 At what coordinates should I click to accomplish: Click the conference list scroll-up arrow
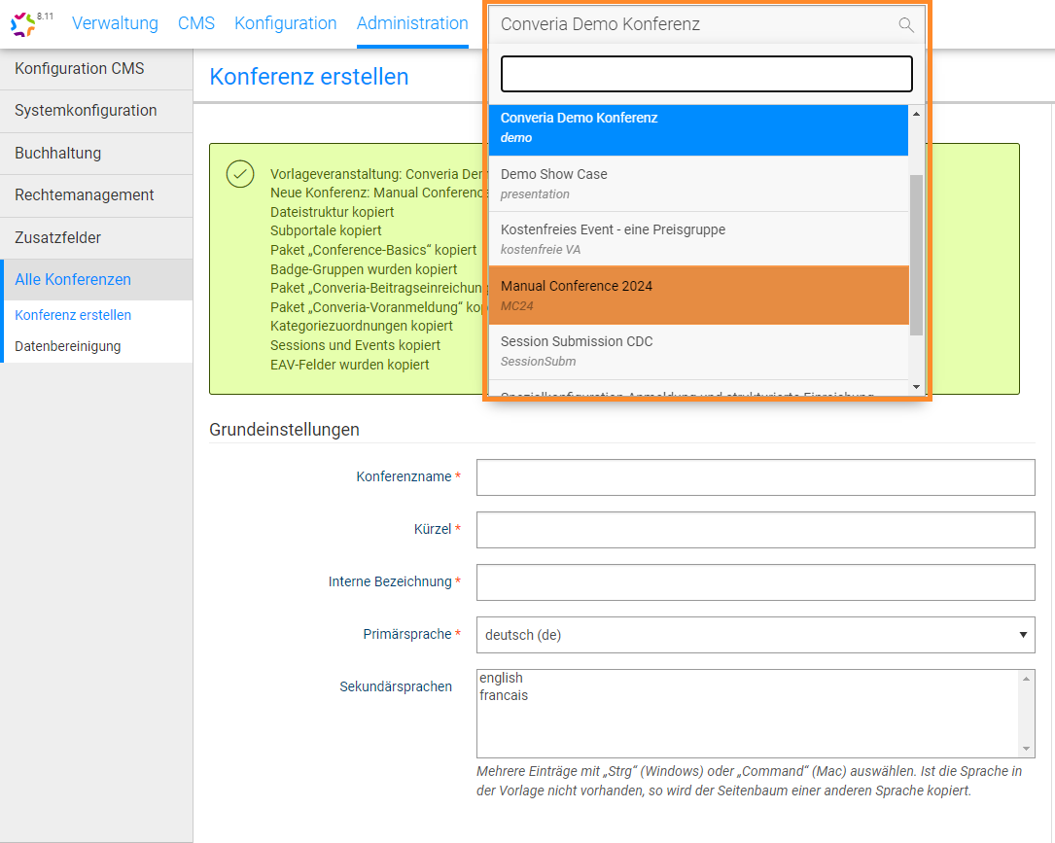[x=916, y=114]
